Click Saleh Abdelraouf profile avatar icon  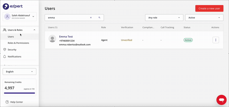(x=7, y=17)
